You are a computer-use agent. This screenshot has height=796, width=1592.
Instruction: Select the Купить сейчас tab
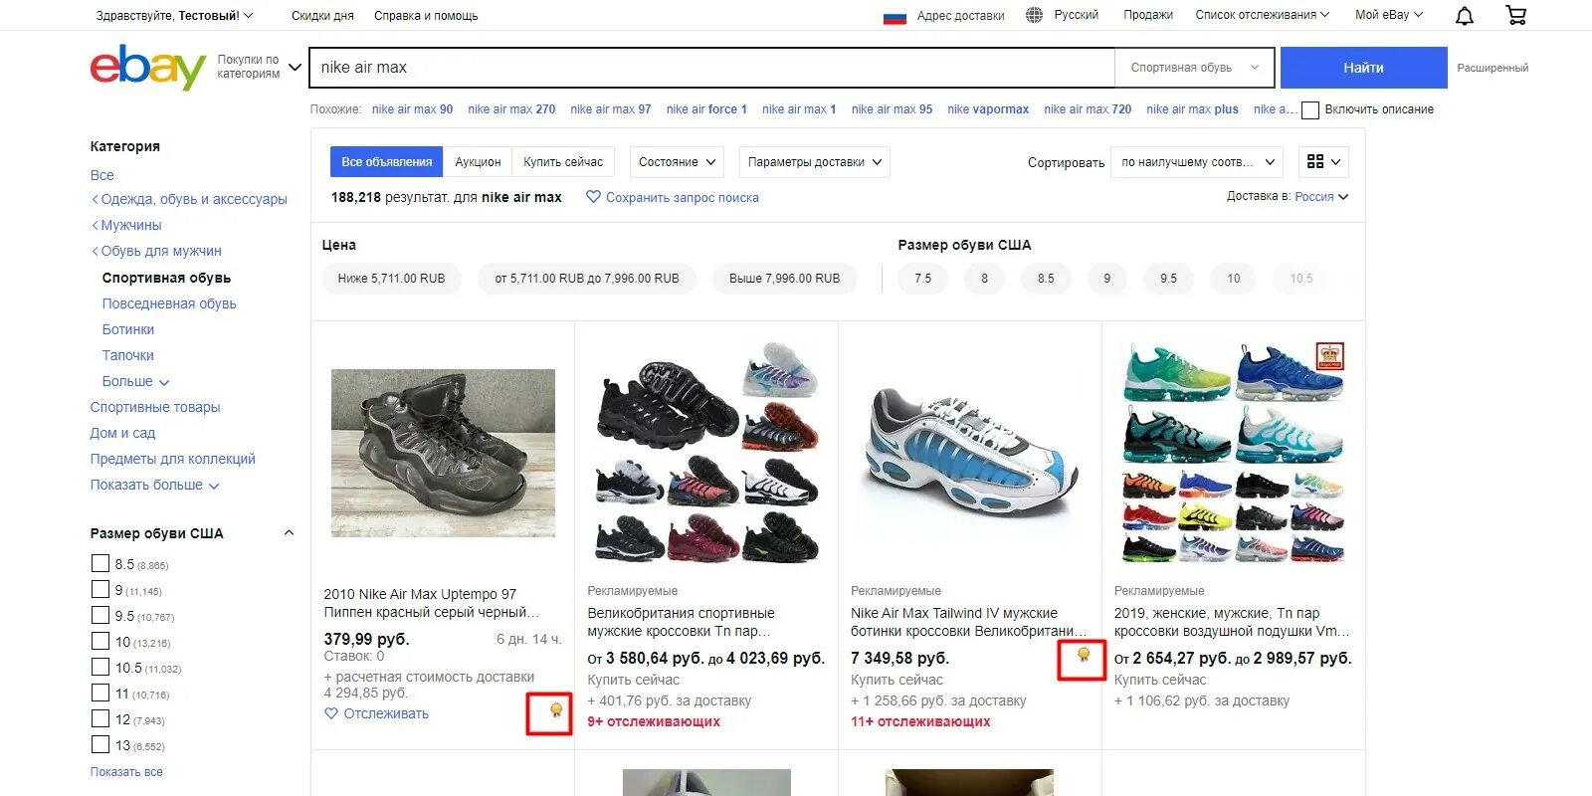[x=563, y=162]
